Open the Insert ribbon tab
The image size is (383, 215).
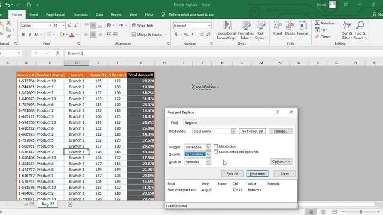click(x=34, y=14)
